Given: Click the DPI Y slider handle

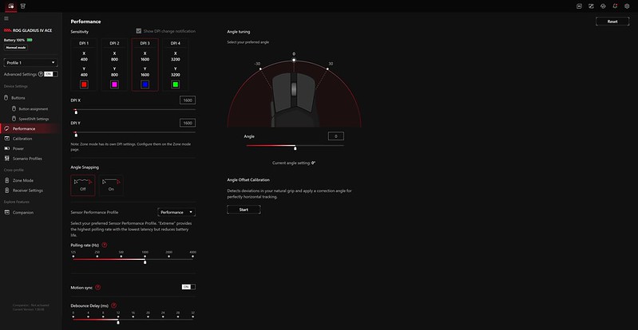Looking at the screenshot, I should pyautogui.click(x=76, y=135).
